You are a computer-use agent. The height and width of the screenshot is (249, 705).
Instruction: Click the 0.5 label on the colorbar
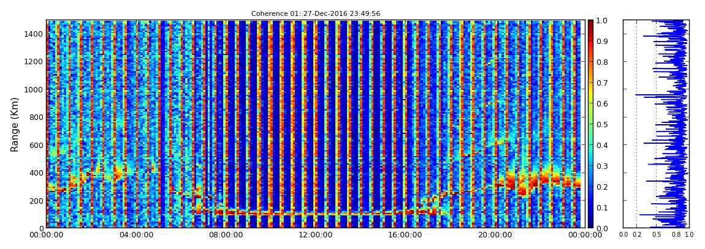603,124
